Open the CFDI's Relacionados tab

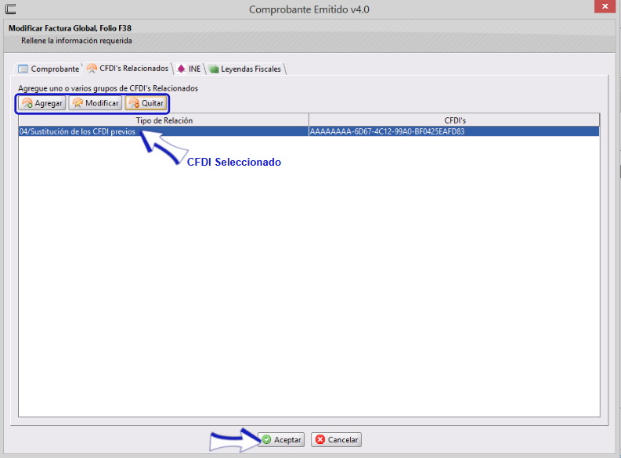click(128, 68)
